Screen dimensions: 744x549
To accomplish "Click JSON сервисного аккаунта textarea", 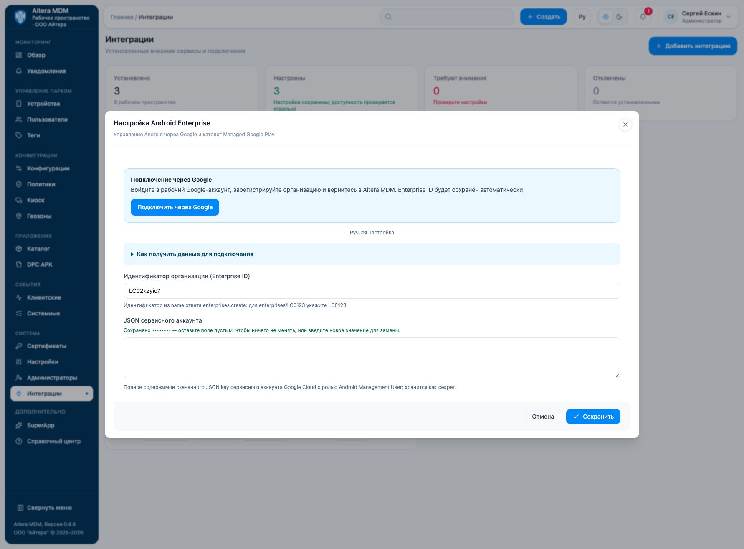I will tap(372, 358).
